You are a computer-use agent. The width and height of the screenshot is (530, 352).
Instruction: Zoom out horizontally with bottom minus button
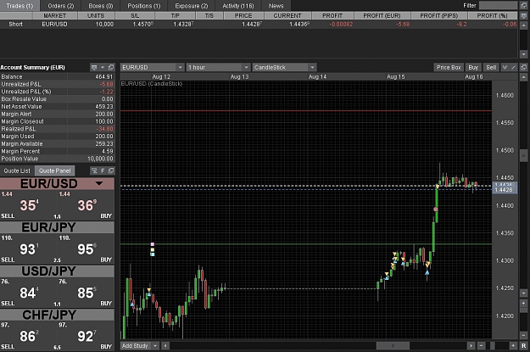pos(481,345)
